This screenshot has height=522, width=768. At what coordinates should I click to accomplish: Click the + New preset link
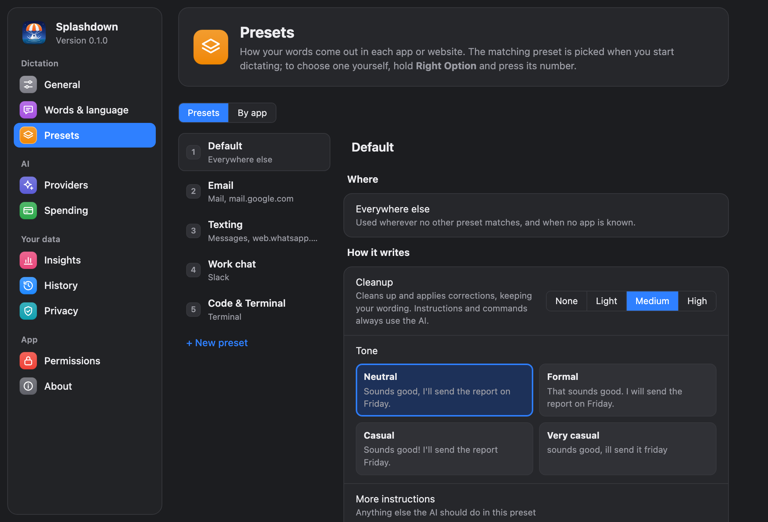coord(217,343)
